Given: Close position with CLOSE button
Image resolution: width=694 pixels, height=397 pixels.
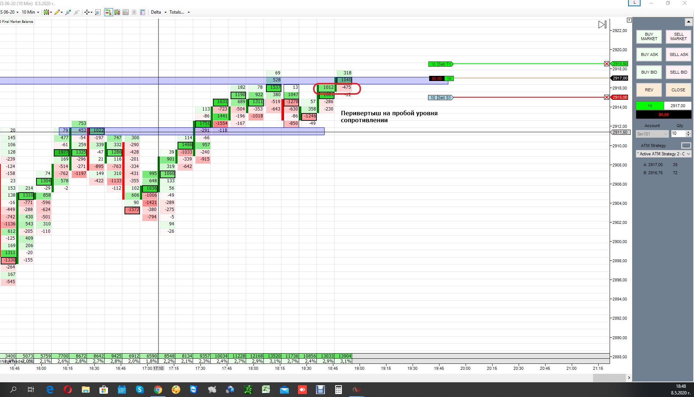Looking at the screenshot, I should (679, 90).
